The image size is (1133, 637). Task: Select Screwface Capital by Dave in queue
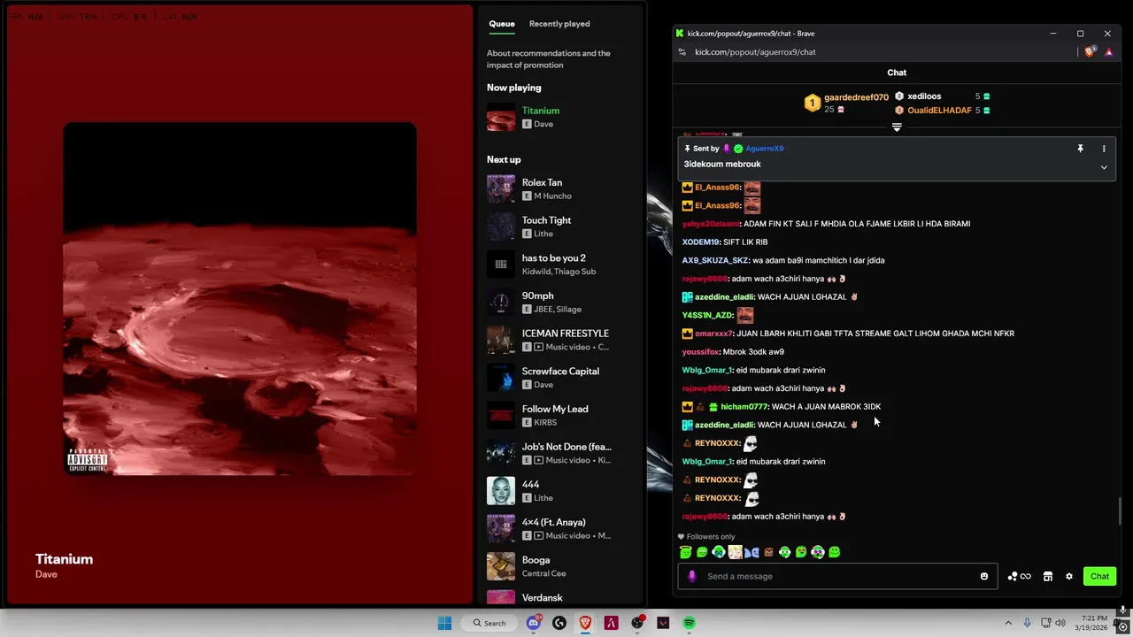[x=562, y=378]
